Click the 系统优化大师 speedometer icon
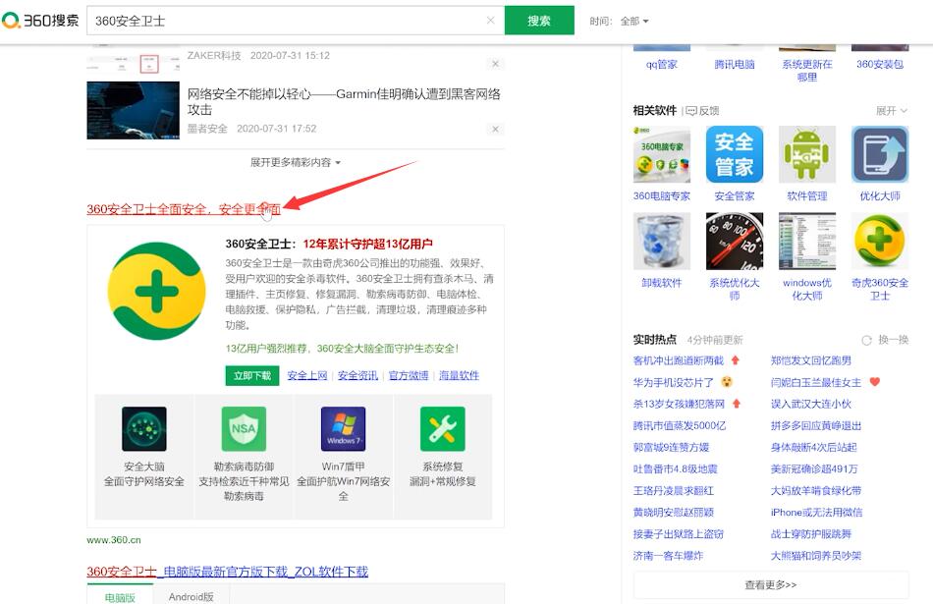 735,241
